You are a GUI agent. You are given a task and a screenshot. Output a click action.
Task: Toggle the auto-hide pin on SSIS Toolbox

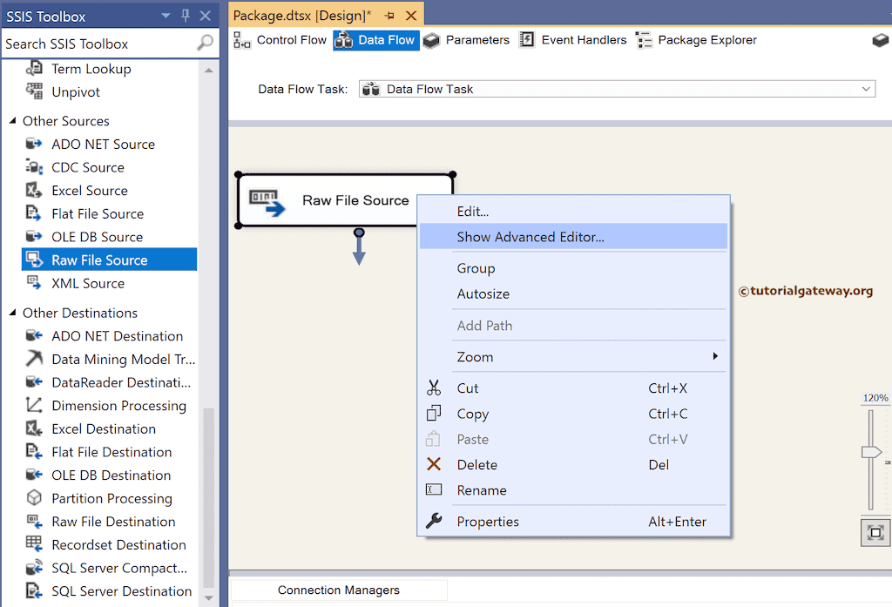pos(184,15)
